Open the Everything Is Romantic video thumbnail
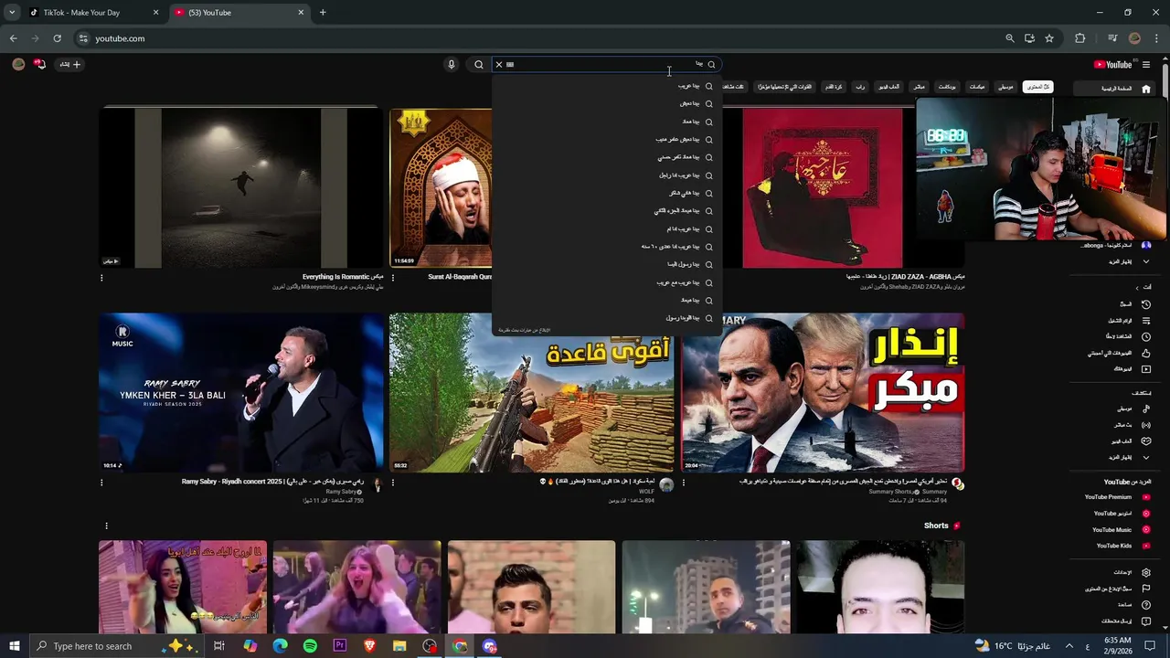 click(x=241, y=187)
